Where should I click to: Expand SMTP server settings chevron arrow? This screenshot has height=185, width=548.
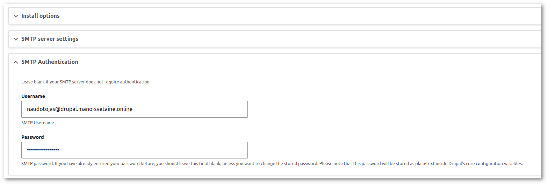coord(15,39)
